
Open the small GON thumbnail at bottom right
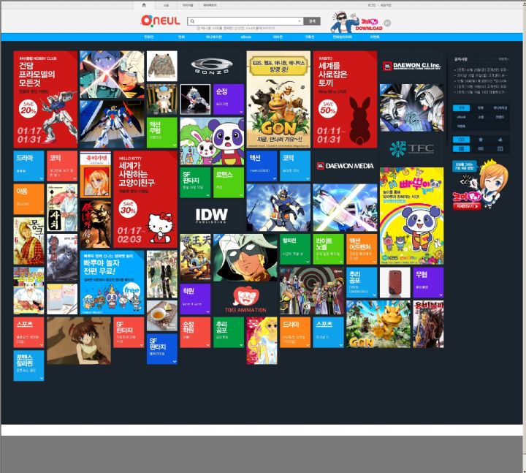(378, 324)
